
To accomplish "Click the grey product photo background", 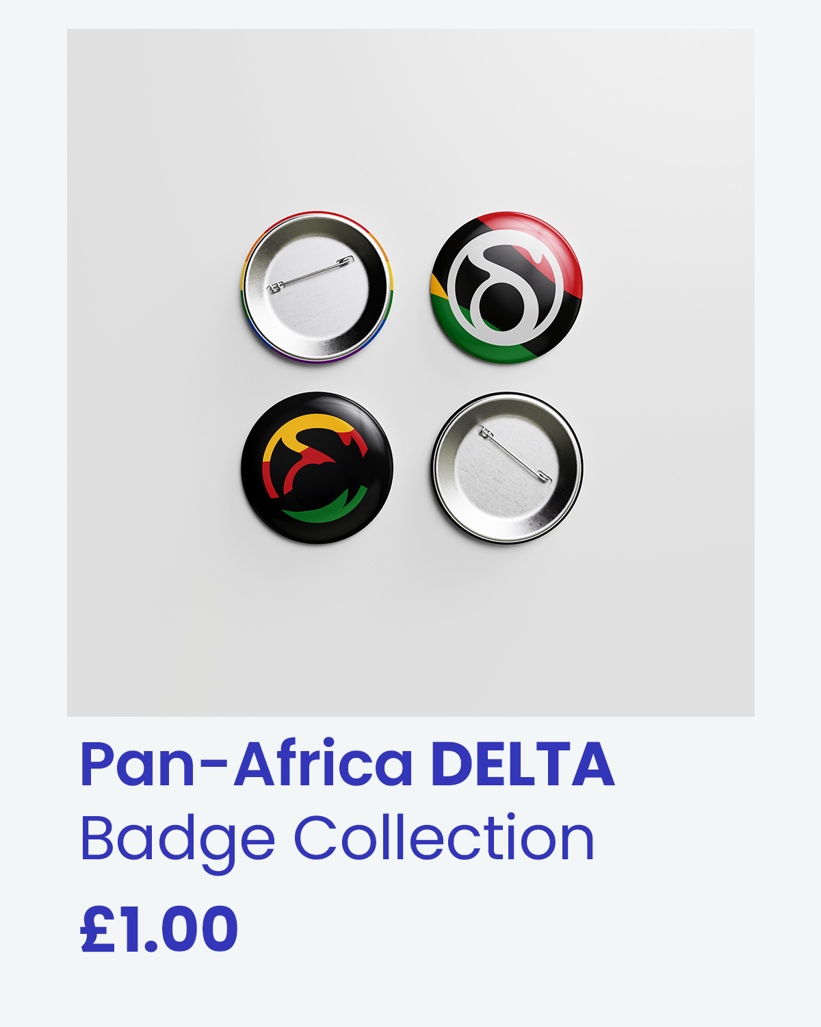I will (410, 616).
